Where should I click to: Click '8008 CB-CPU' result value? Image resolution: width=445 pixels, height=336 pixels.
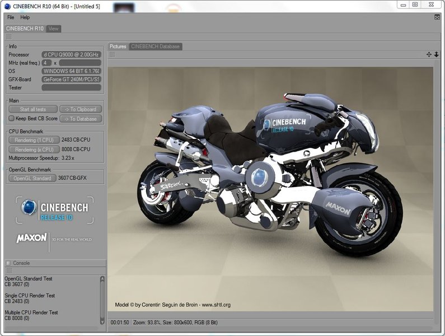pos(76,150)
